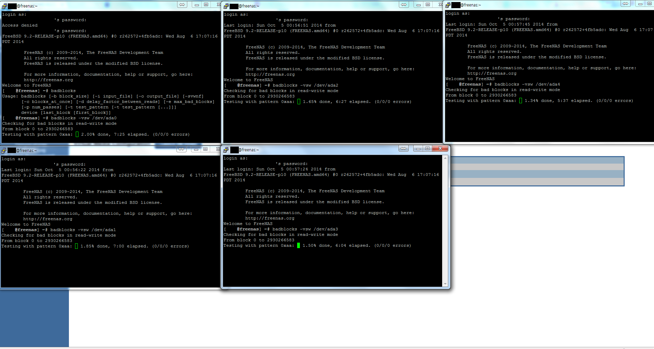Click the hollow green cursor in the ada0 terminal
The width and height of the screenshot is (654, 349).
[x=77, y=135]
